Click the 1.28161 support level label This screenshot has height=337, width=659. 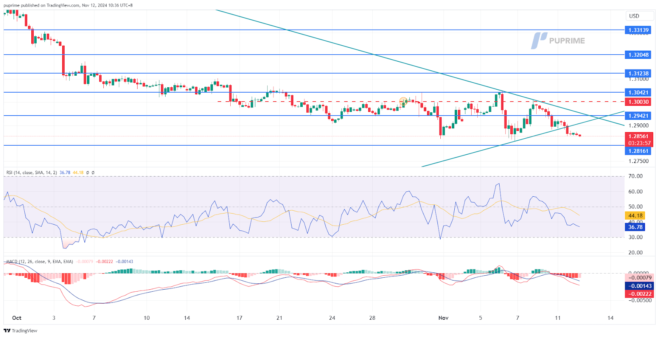[x=638, y=151]
